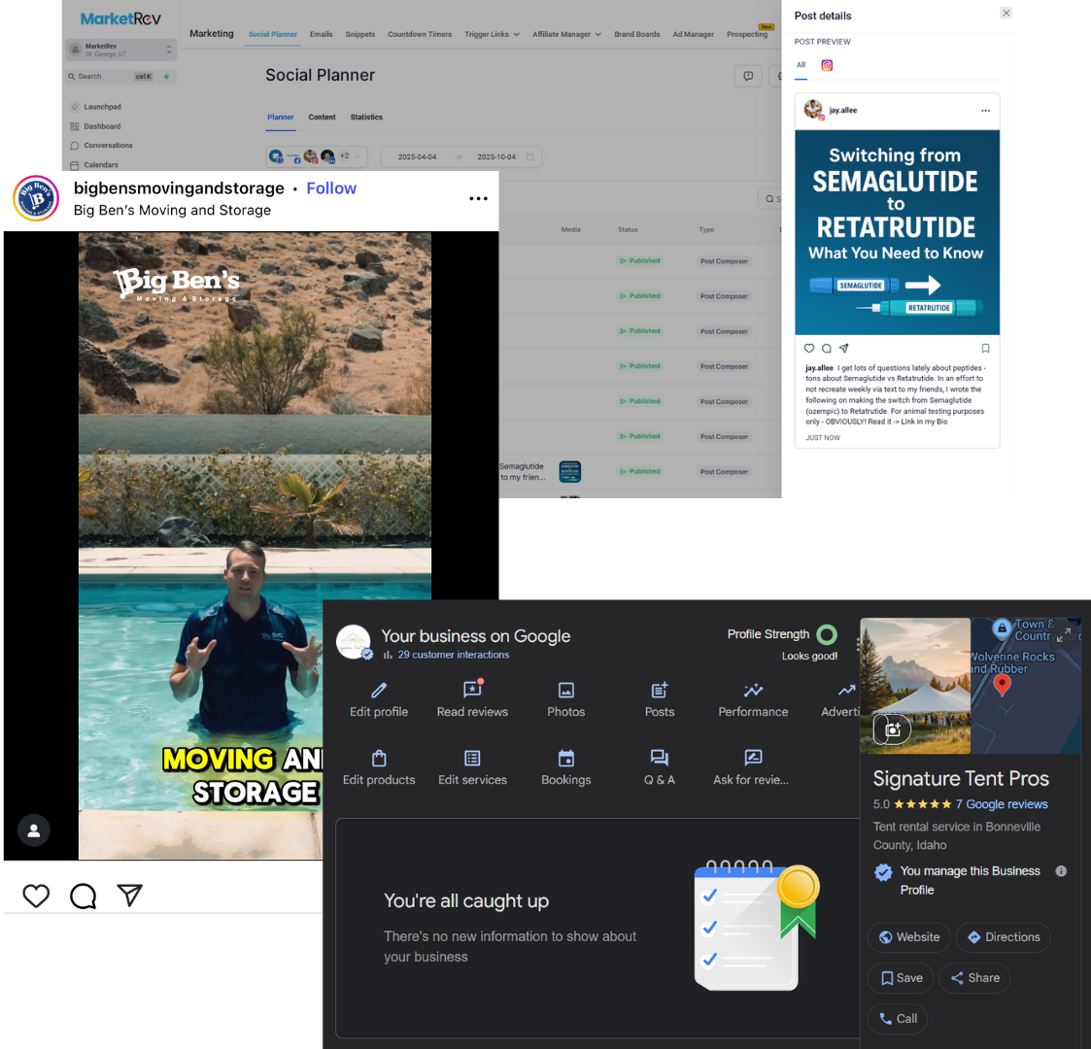1091x1049 pixels.
Task: Open the 7 Google reviews link
Action: 1002,804
